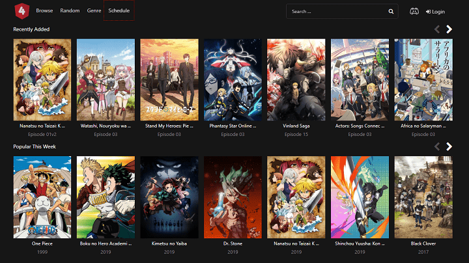Click the red hexagon site logo

tap(22, 11)
